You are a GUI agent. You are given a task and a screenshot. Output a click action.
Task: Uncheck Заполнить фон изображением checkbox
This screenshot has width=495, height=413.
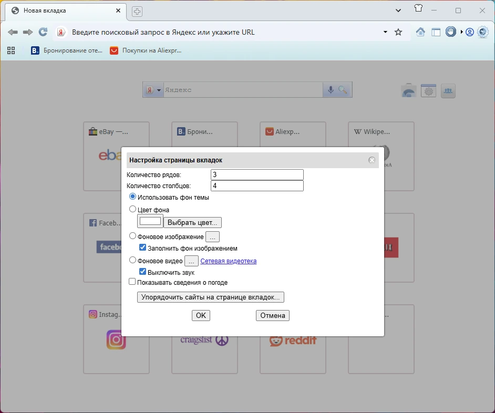143,247
